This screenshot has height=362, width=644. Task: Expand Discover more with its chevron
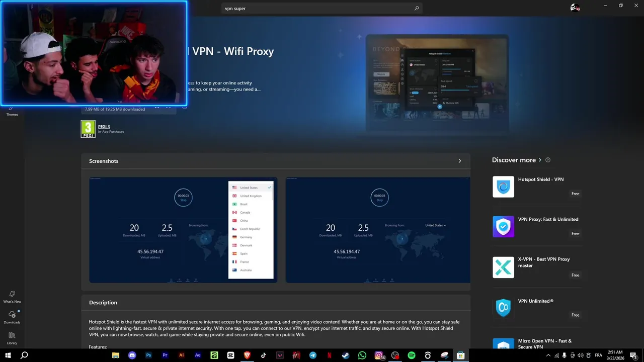click(540, 160)
